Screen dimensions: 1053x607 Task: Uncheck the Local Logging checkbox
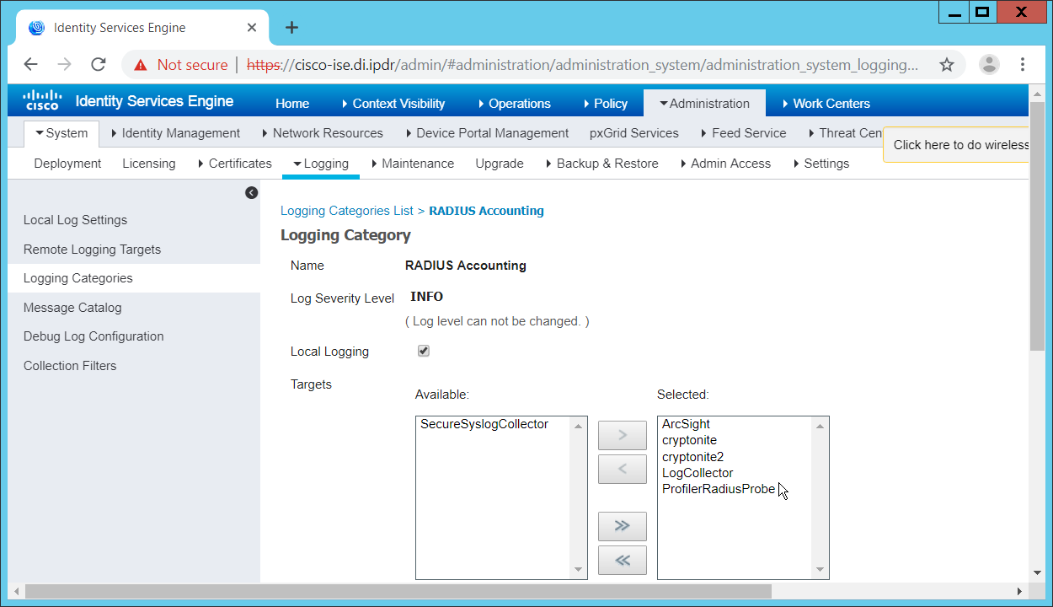424,351
